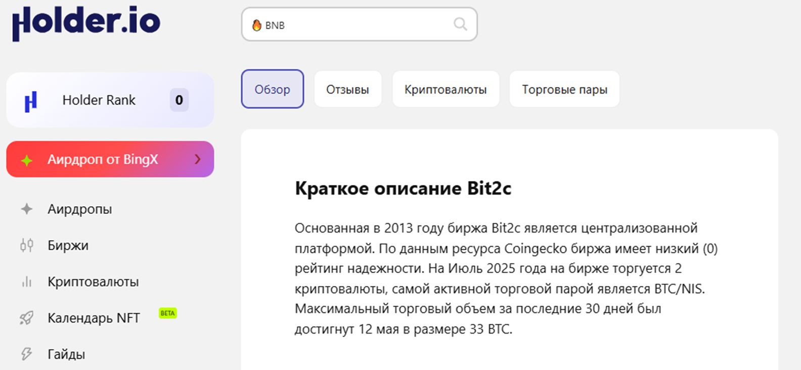
Task: Go to Биржи in sidebar
Action: pos(68,245)
